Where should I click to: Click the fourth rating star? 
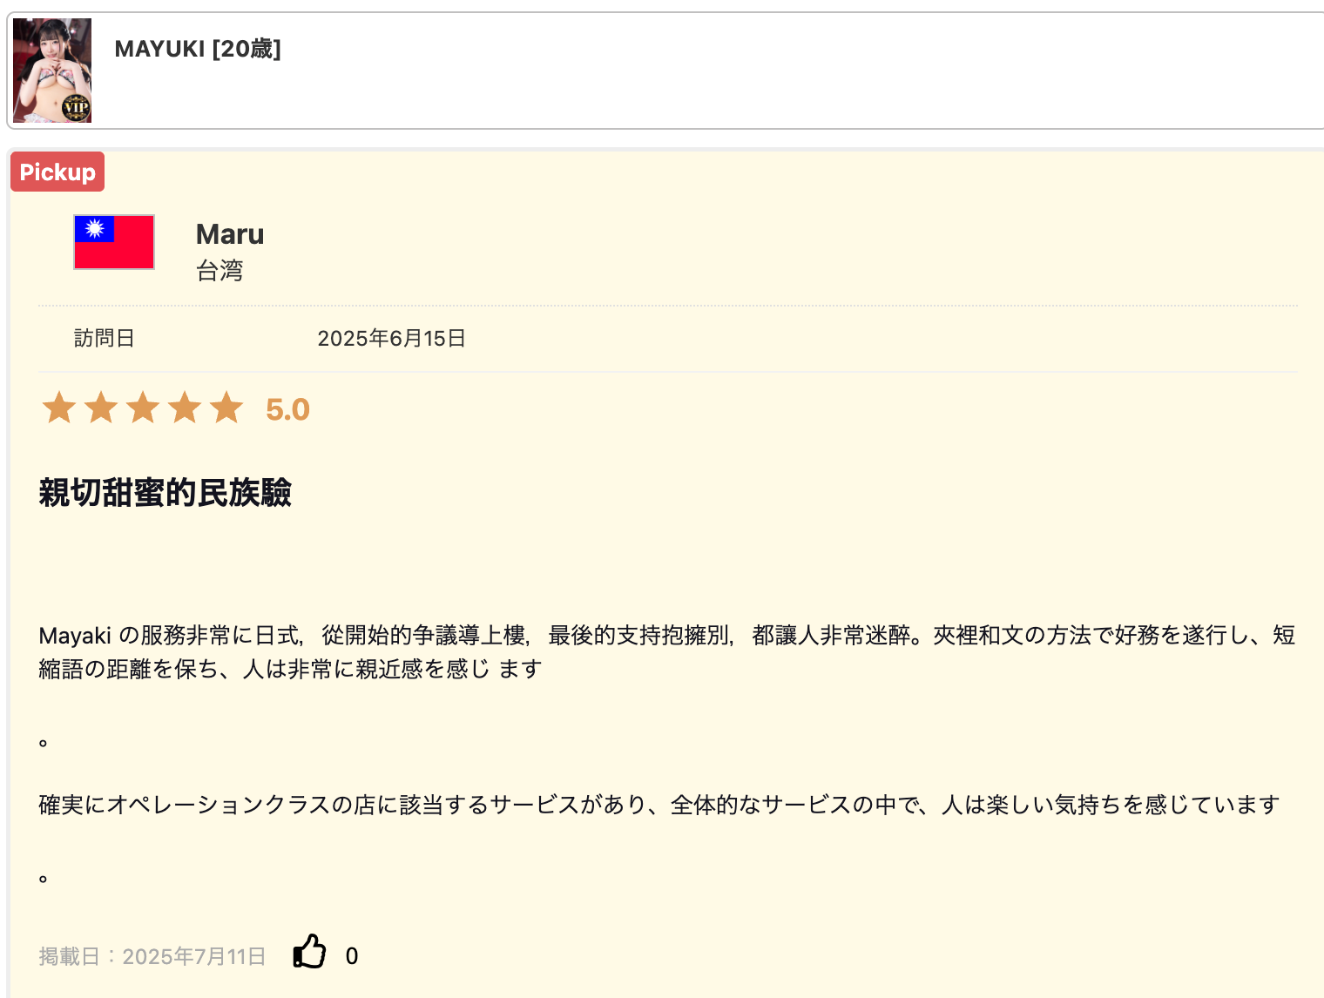coord(185,408)
